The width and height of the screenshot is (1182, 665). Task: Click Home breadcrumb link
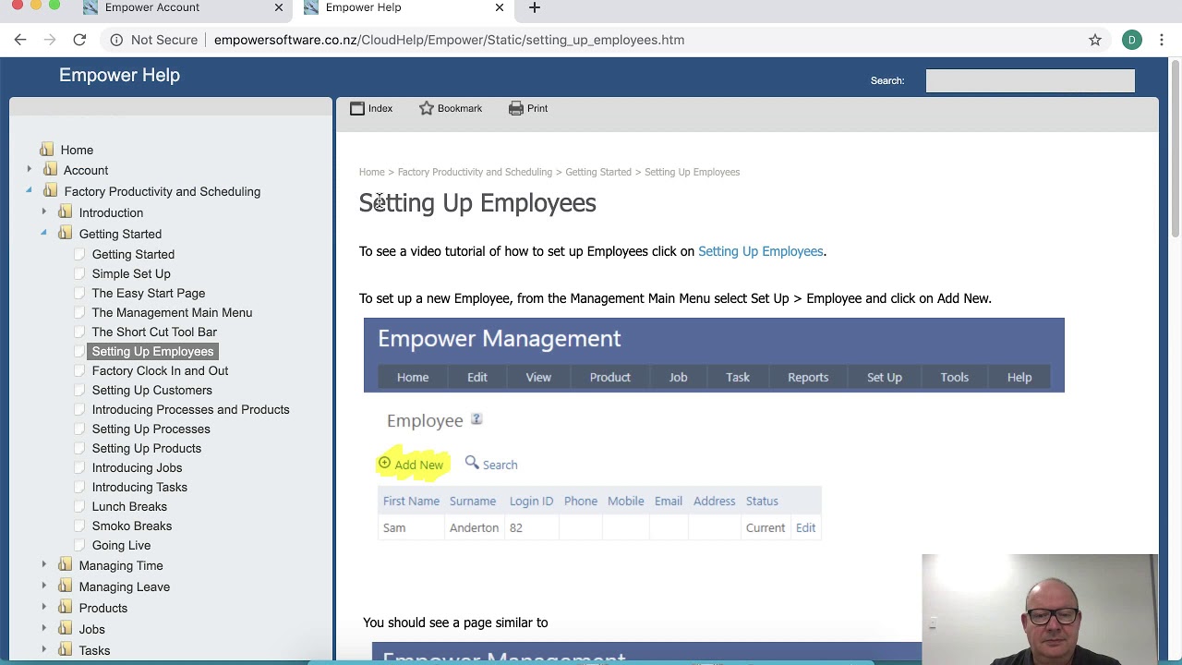coord(371,172)
